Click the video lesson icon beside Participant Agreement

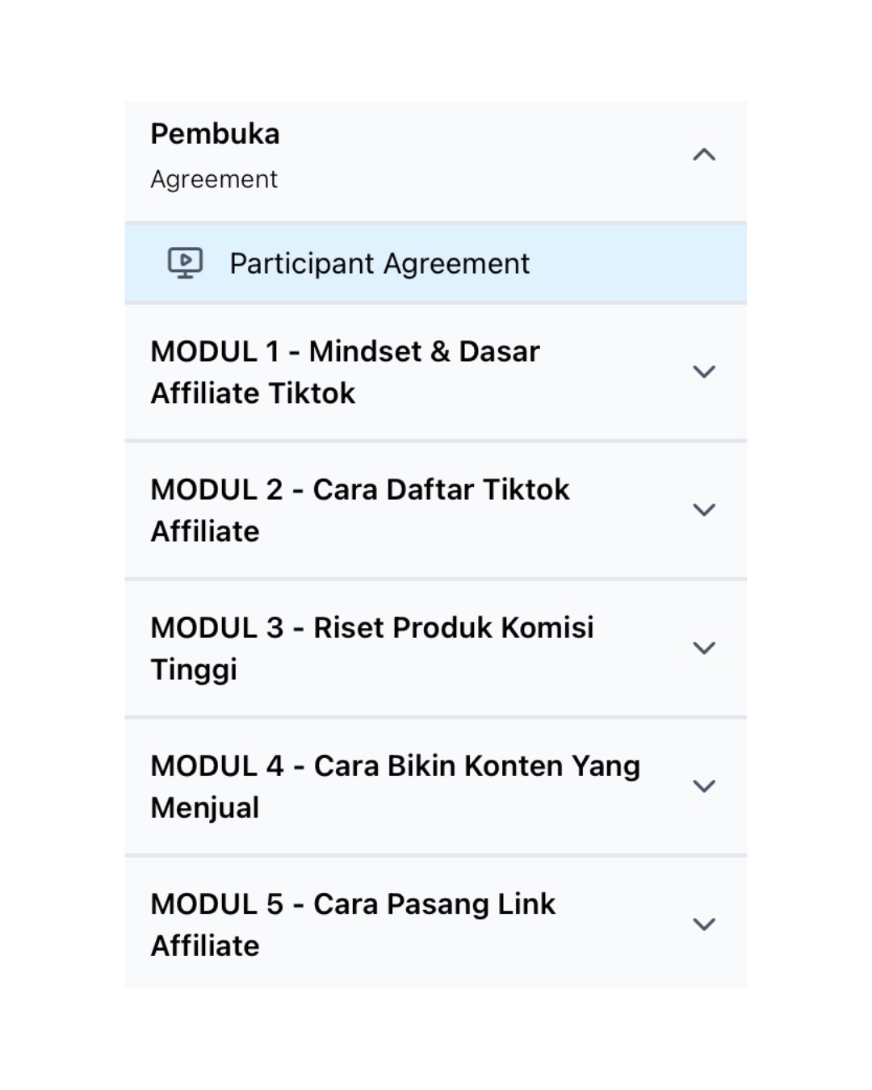point(185,263)
